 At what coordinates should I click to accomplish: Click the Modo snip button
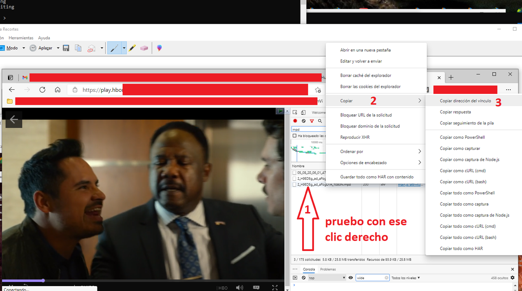coord(9,48)
